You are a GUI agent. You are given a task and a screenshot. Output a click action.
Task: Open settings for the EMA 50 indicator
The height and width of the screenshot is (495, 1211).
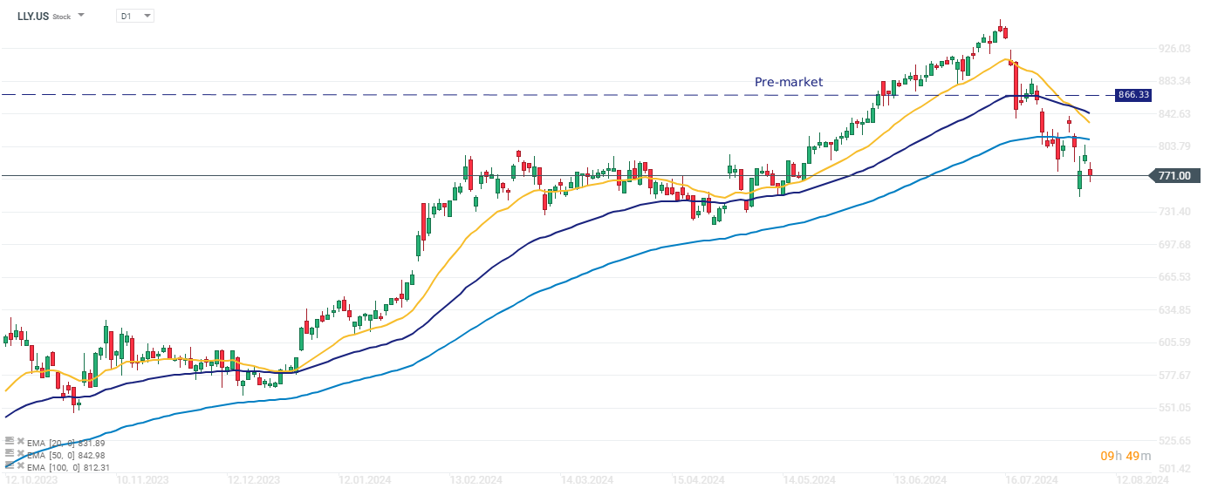(x=10, y=454)
